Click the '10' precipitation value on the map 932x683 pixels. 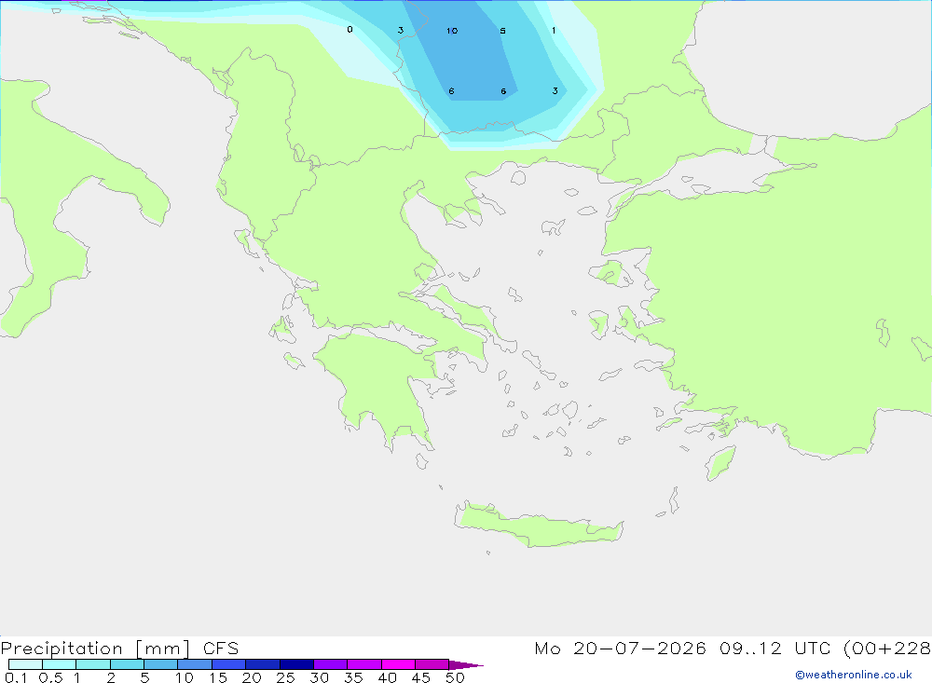452,31
